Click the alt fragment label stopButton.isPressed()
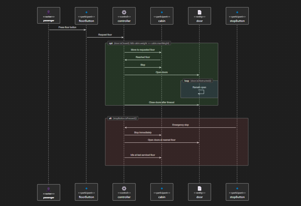301x206 pixels. [x=123, y=119]
